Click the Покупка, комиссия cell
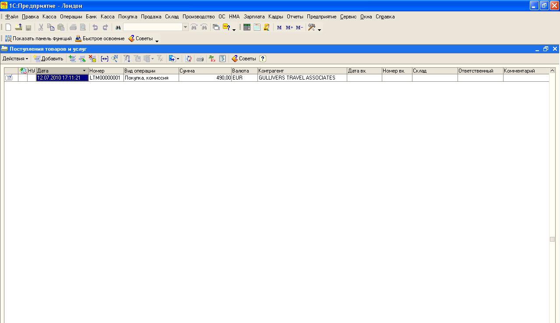 coord(151,78)
